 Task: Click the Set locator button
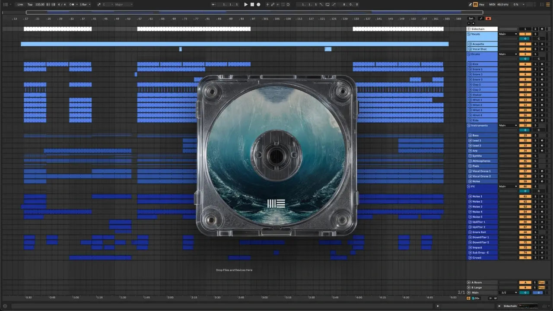click(x=471, y=19)
